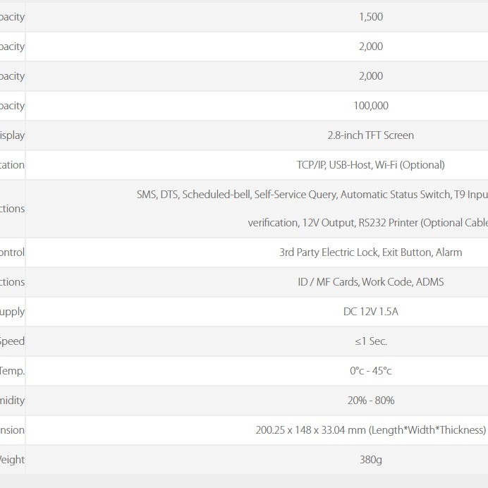
Task: Click the truncated Supply row label
Action: coord(12,312)
